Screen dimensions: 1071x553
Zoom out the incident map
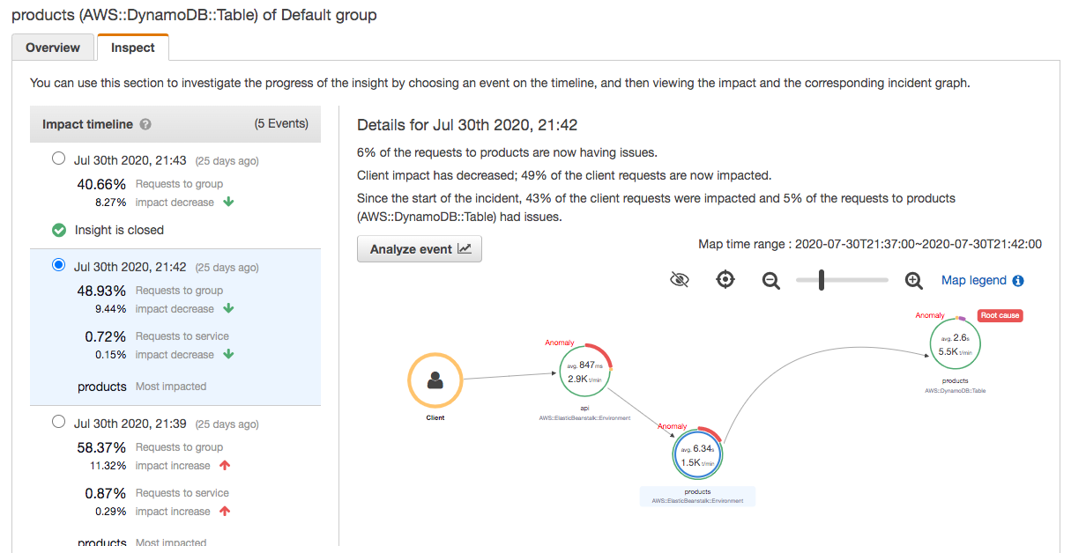(x=770, y=280)
